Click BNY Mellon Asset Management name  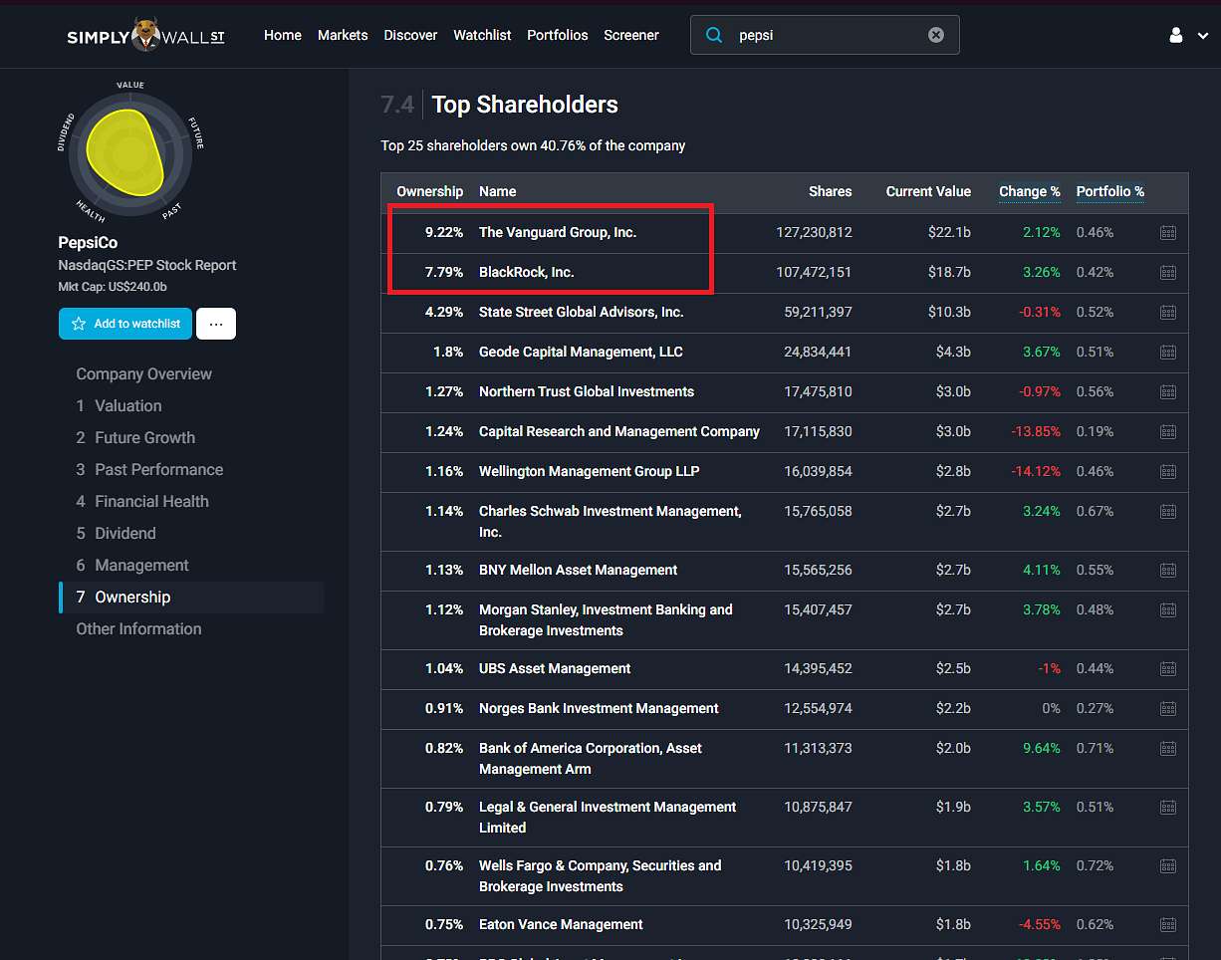tap(578, 570)
